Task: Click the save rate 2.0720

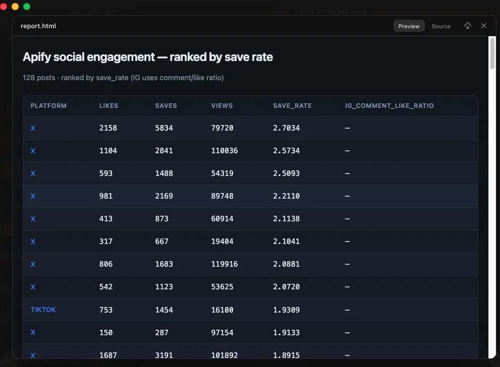Action: 287,287
